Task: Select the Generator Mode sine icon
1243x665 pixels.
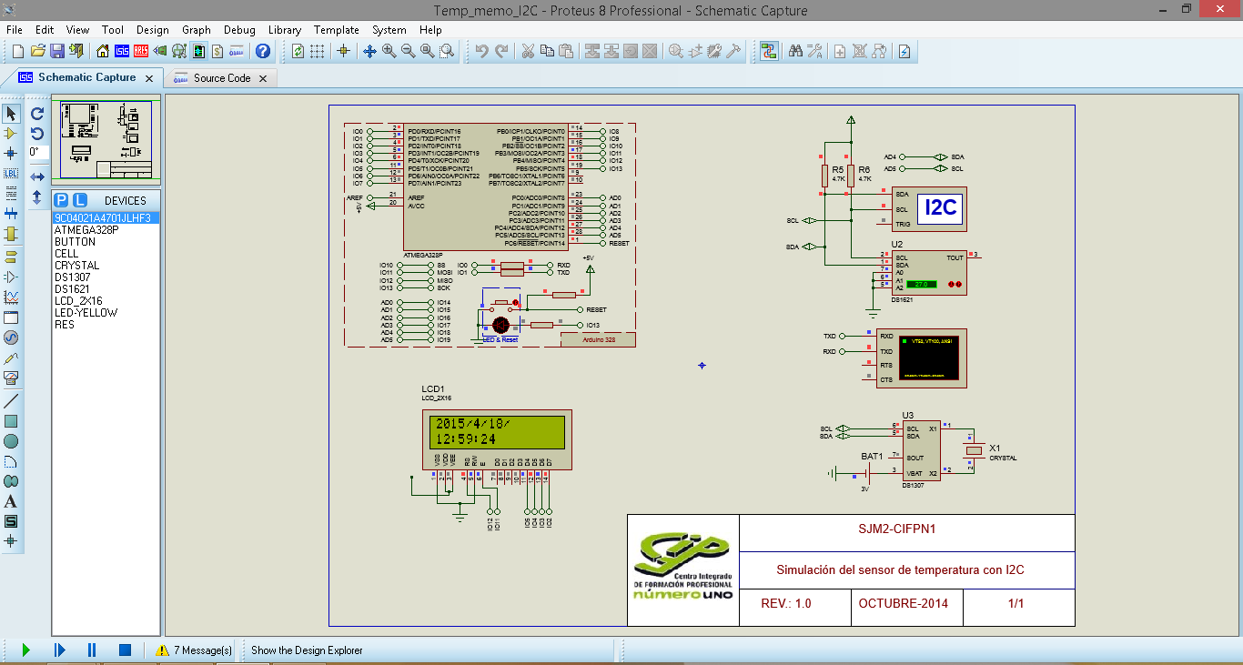Action: [x=11, y=338]
